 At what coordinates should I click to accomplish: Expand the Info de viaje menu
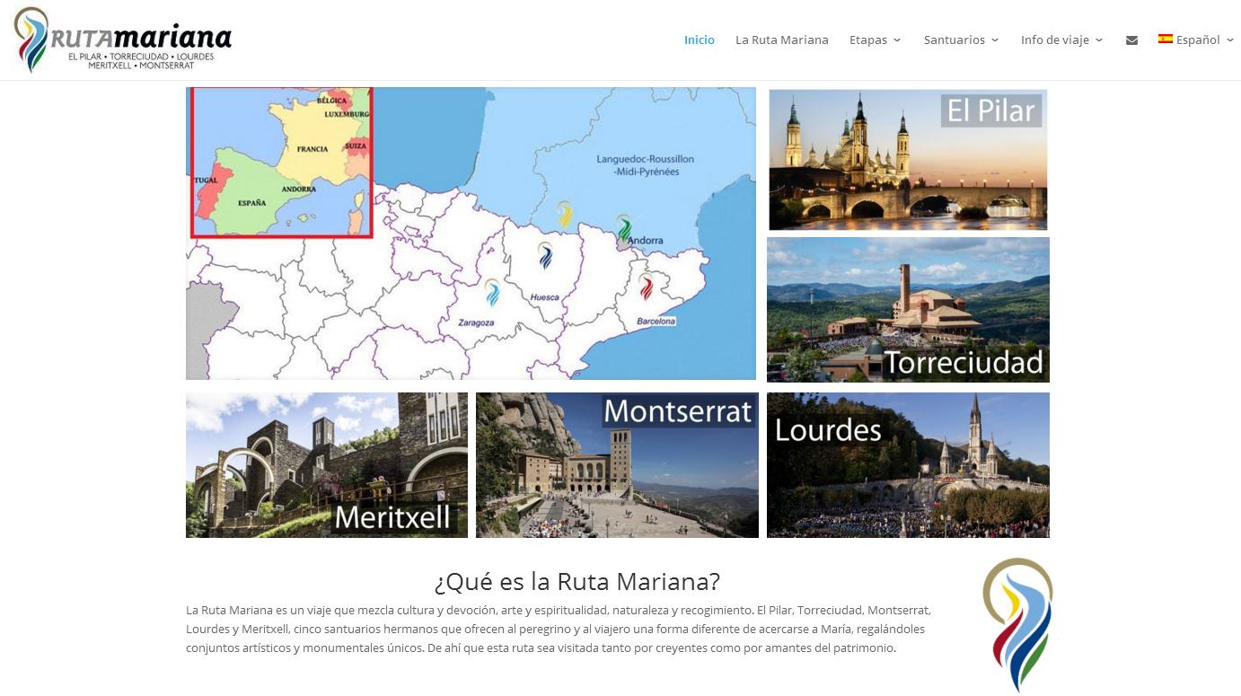(x=1061, y=40)
